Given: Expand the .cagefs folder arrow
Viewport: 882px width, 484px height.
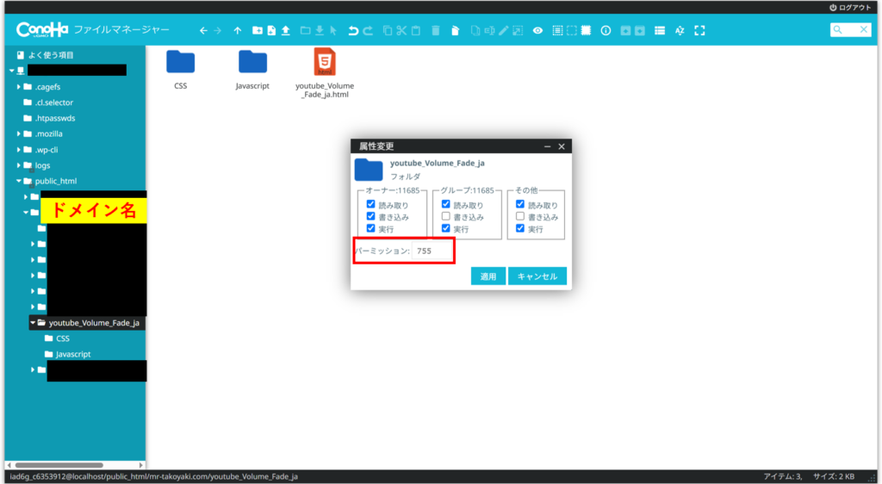Looking at the screenshot, I should (x=19, y=87).
